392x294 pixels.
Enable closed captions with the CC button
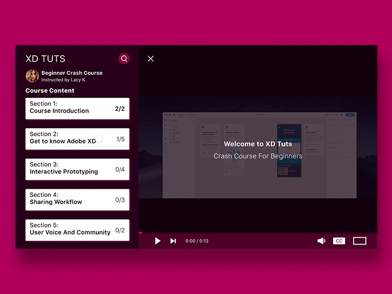click(339, 241)
